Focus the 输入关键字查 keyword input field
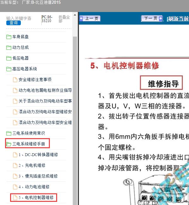Viewport: 189px width, 205px height. coord(19,18)
